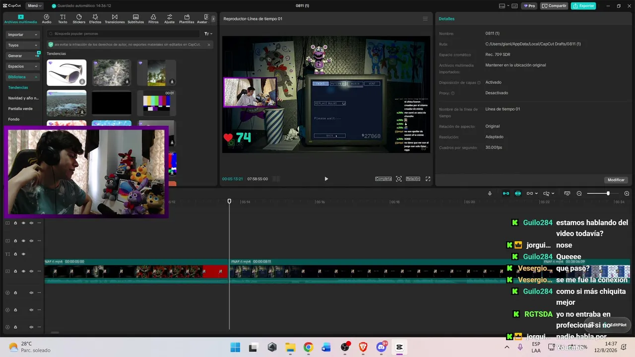Click the timeline zoom slider handle
Viewport: 635px width, 357px height.
coord(608,193)
